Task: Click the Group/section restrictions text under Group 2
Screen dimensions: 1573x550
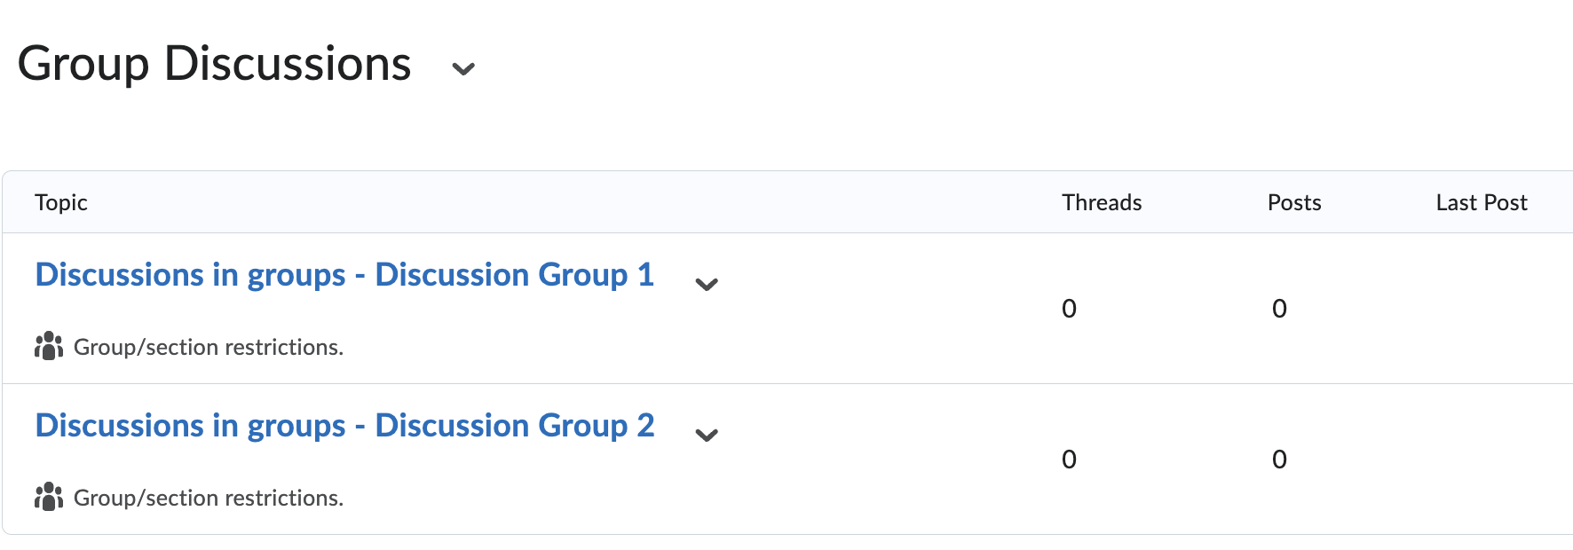Action: pyautogui.click(x=209, y=497)
